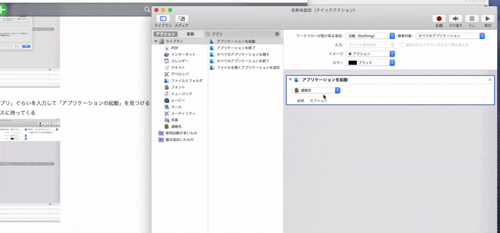Image resolution: width=500 pixels, height=233 pixels.
Task: Select the フォント library category
Action: 174,87
